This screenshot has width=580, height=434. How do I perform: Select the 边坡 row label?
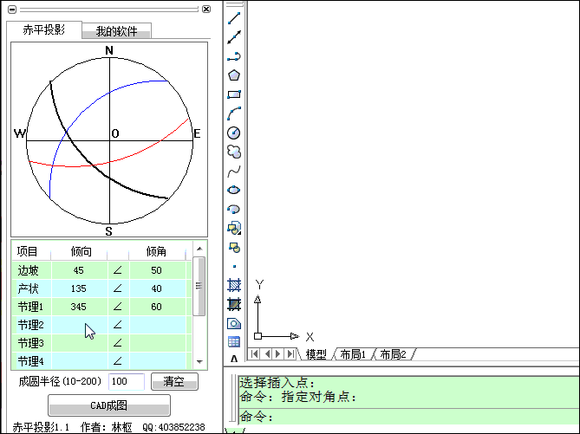pyautogui.click(x=28, y=270)
